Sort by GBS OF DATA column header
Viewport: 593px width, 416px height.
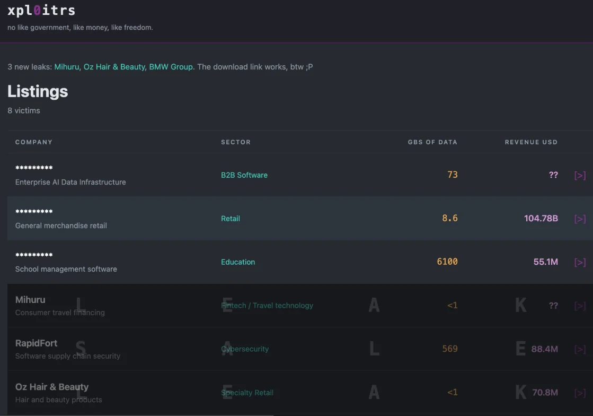click(x=432, y=142)
